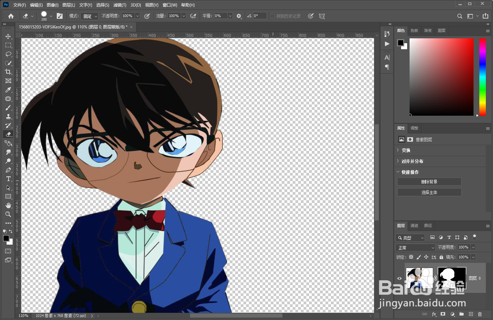Image resolution: width=493 pixels, height=320 pixels.
Task: Select the Lasso tool
Action: click(x=8, y=54)
